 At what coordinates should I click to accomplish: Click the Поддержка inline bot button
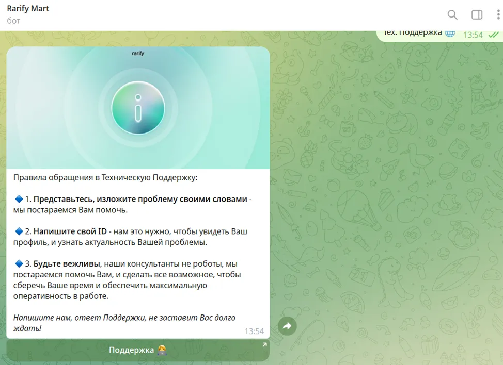138,350
